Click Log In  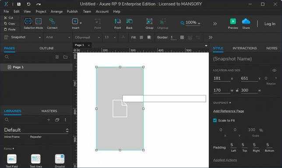click(270, 24)
